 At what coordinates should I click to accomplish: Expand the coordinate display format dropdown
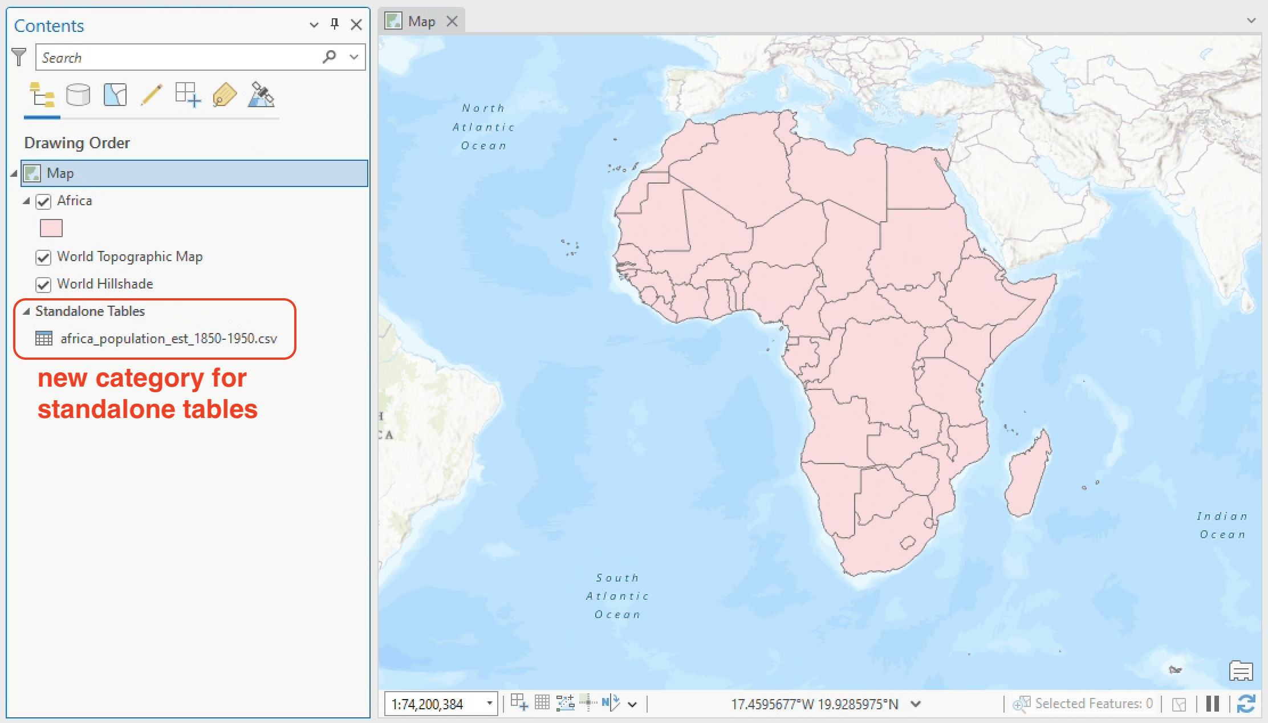coord(916,704)
